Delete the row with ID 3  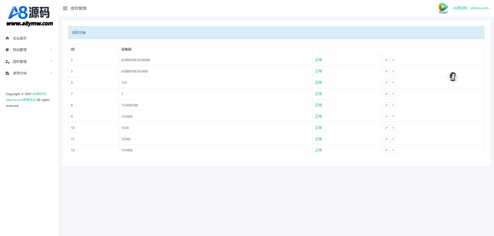point(393,71)
